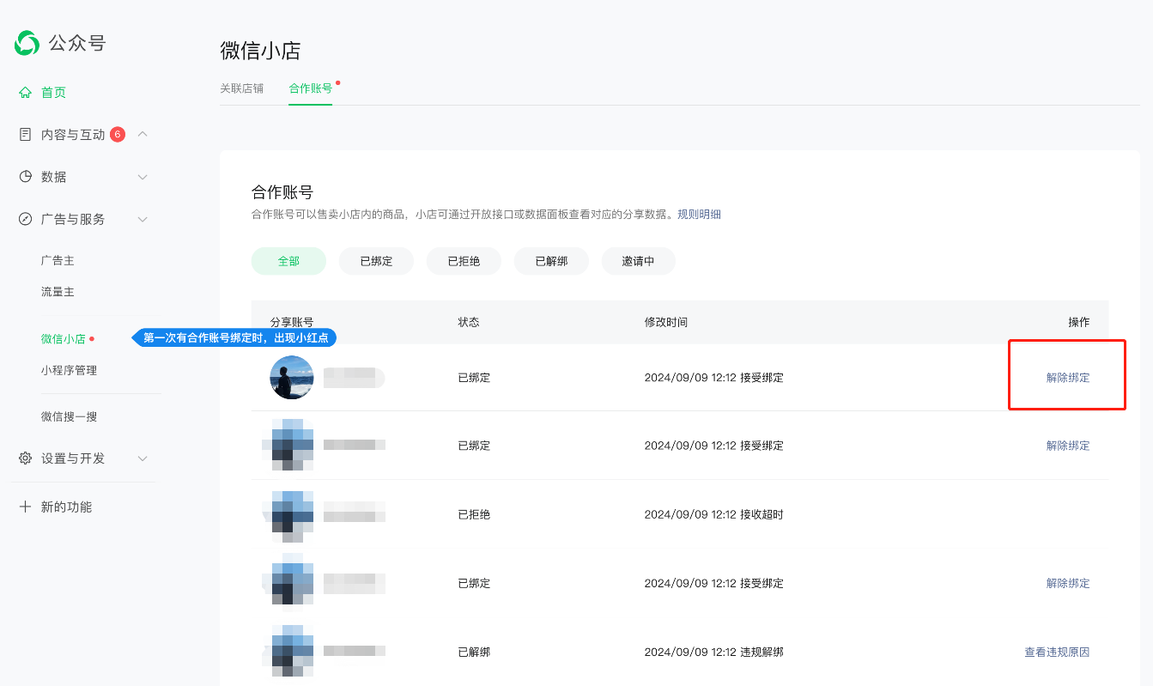This screenshot has width=1153, height=686.
Task: Click 解除绑定 in the first row
Action: click(1067, 378)
